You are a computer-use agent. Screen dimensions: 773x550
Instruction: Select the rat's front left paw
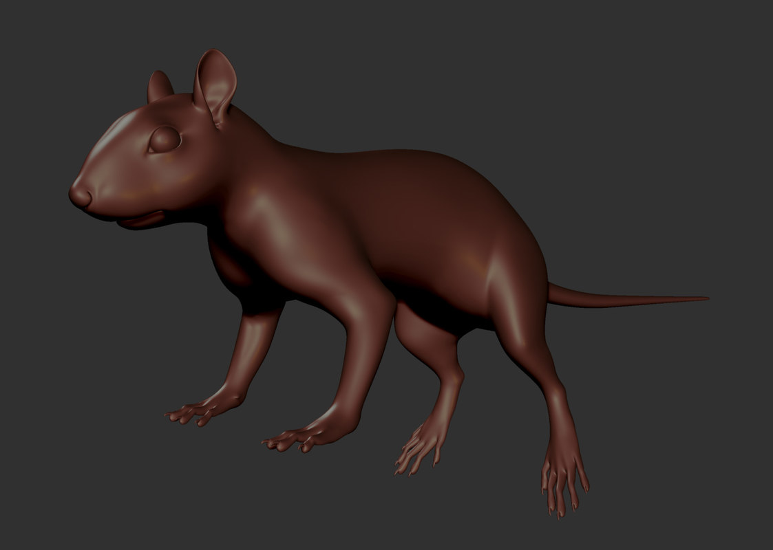coord(200,409)
